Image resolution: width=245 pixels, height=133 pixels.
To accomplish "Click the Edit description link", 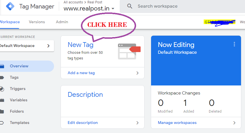I will 83,123.
